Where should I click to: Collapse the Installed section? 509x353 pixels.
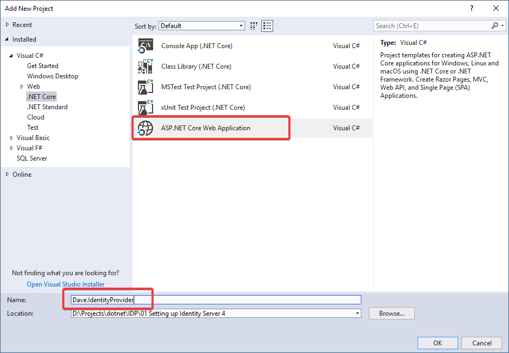coord(7,39)
